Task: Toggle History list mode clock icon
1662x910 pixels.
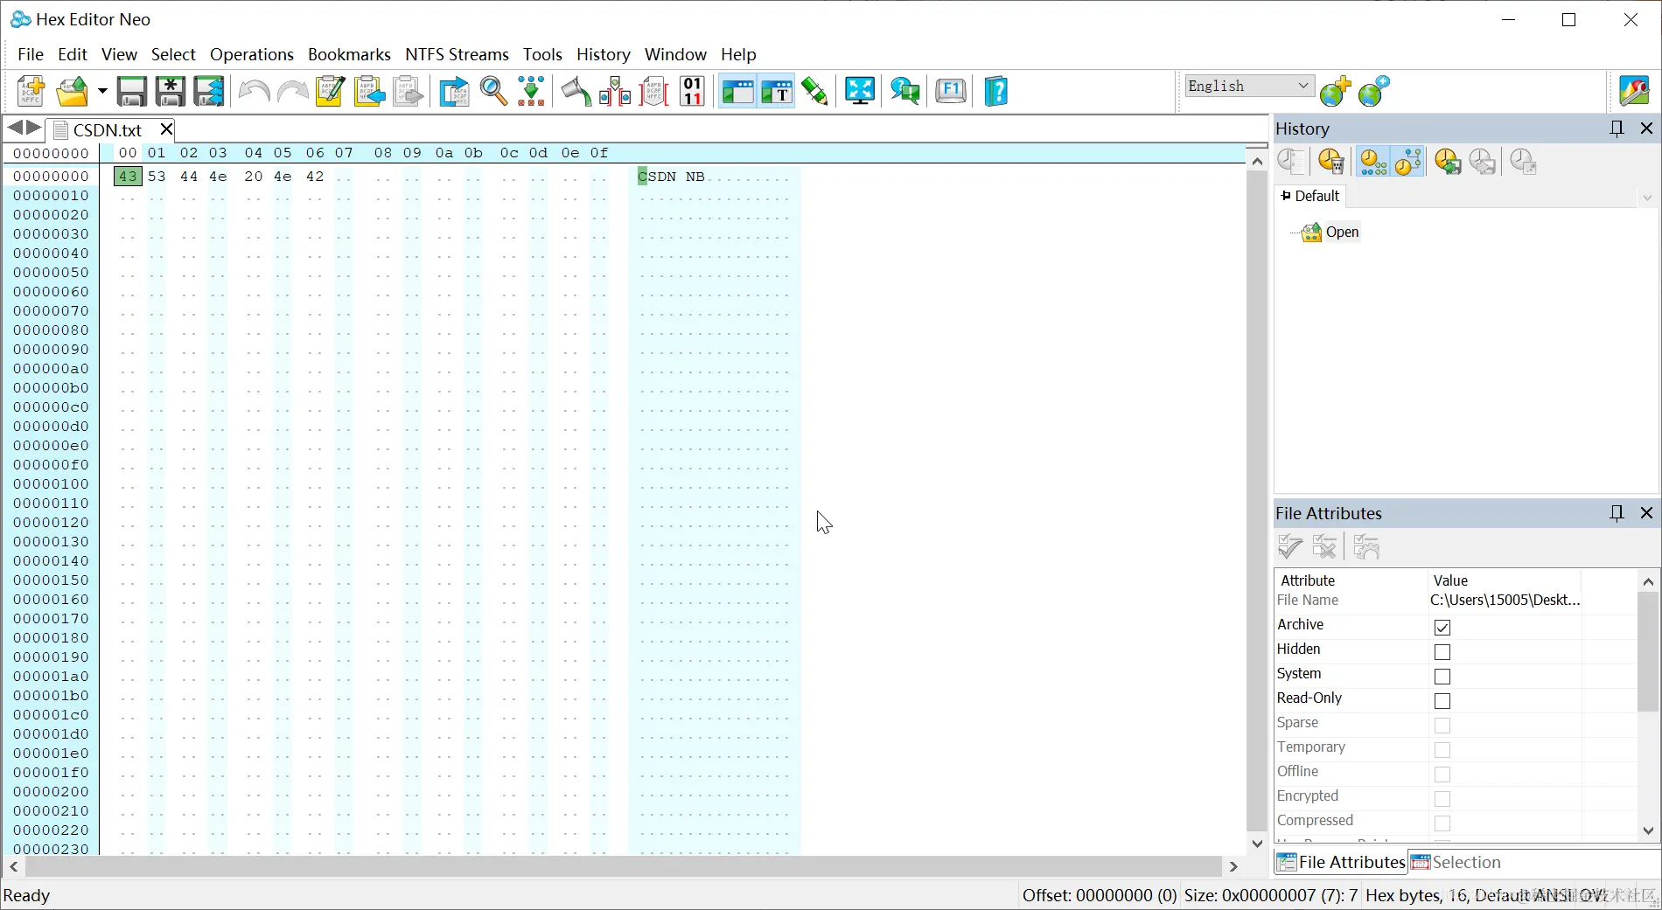Action: pyautogui.click(x=1372, y=162)
